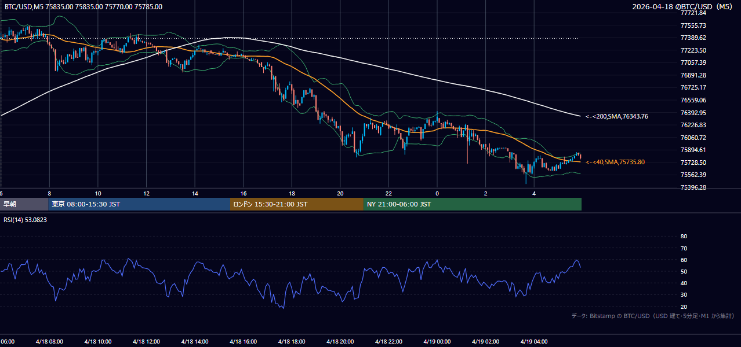Image resolution: width=741 pixels, height=347 pixels.
Task: Click price axis value 75728.50
Action: [x=693, y=163]
